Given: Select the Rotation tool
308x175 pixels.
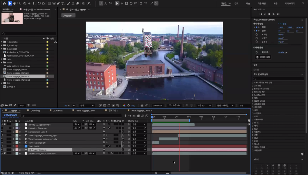Looking at the screenshot, I should (x=39, y=3).
